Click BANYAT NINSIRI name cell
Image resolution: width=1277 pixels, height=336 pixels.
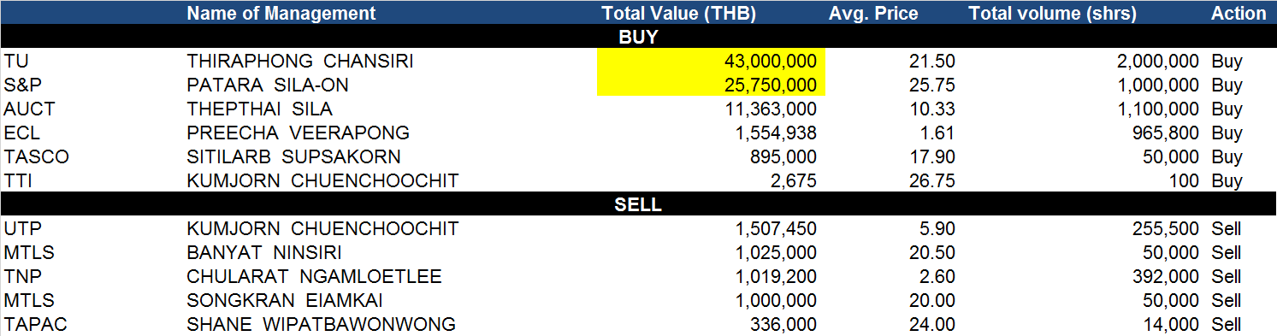(x=264, y=253)
